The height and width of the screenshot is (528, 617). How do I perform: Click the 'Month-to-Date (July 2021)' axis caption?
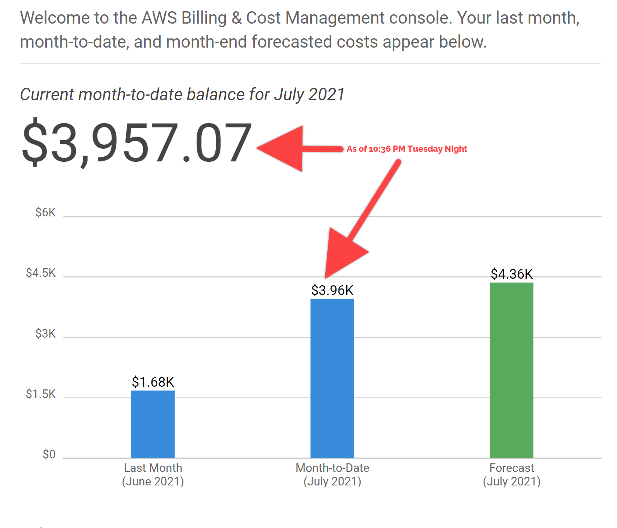(332, 475)
